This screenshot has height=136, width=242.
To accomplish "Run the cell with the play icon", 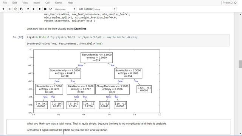I will pyautogui.click(x=40, y=9).
